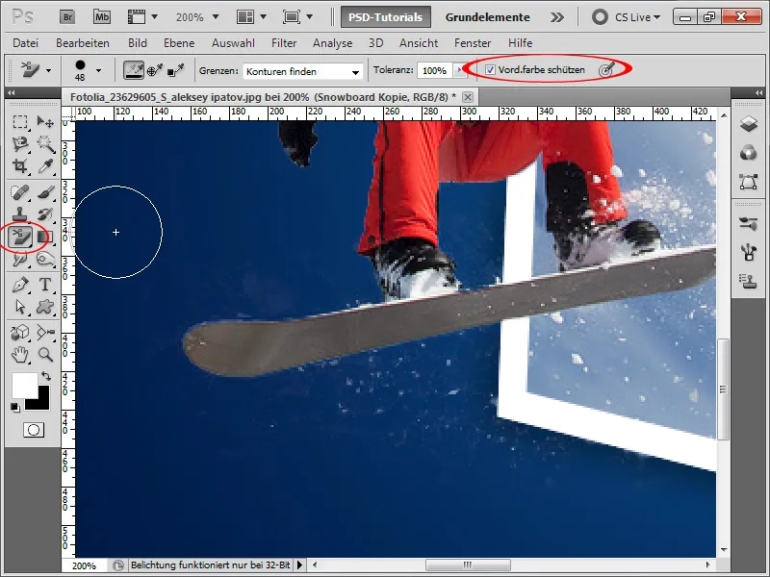This screenshot has height=577, width=770.
Task: Select the Healing Brush tool
Action: point(20,191)
